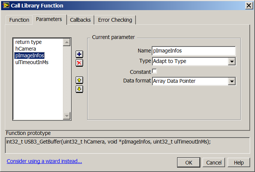Open the Callbacks tab
The image size is (255, 172).
coord(80,20)
